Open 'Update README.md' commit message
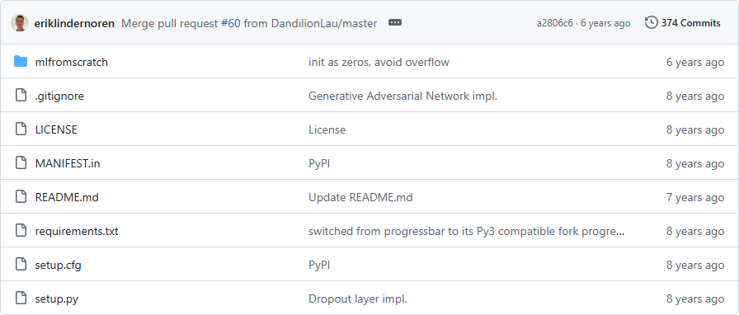The height and width of the screenshot is (315, 739). pyautogui.click(x=360, y=198)
